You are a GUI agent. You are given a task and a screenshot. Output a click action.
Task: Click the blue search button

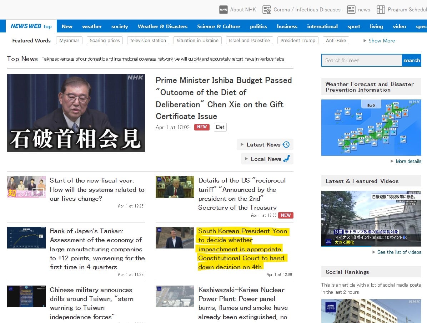pos(412,60)
